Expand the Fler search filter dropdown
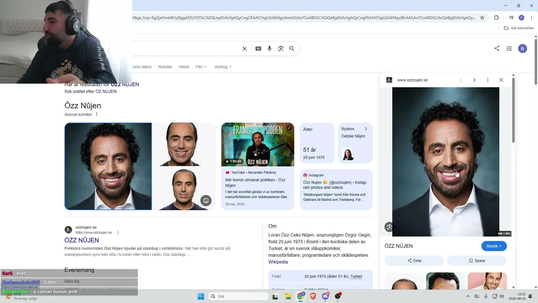 pos(201,67)
